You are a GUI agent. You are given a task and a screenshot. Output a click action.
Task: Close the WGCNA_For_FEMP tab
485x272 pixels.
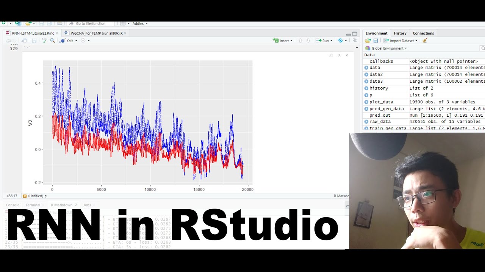coord(125,33)
